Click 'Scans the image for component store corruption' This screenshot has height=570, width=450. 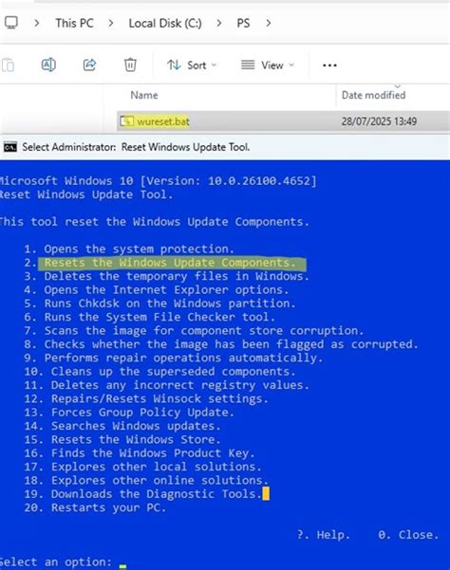point(194,330)
